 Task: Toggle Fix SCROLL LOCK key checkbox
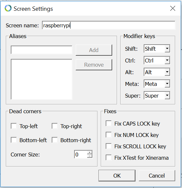(x=109, y=146)
